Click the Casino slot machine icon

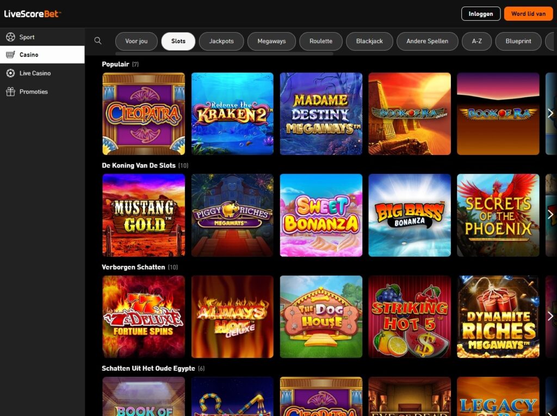[11, 55]
